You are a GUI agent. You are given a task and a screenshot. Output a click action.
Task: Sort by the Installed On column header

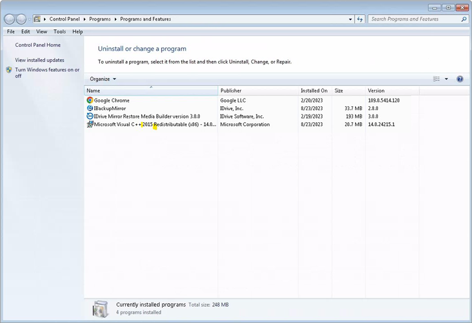click(315, 91)
